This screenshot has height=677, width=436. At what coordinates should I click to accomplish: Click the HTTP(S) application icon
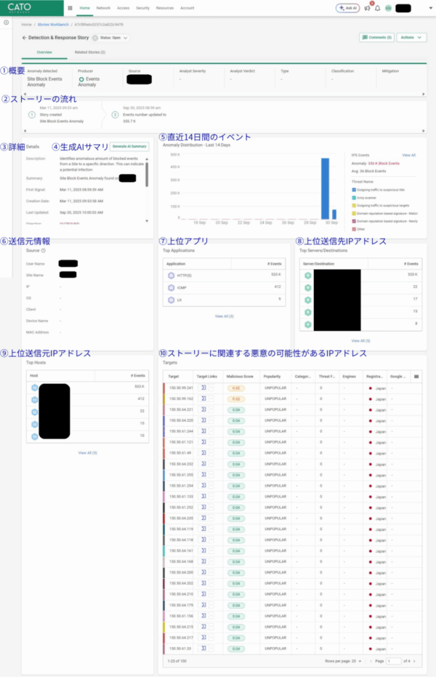[171, 276]
